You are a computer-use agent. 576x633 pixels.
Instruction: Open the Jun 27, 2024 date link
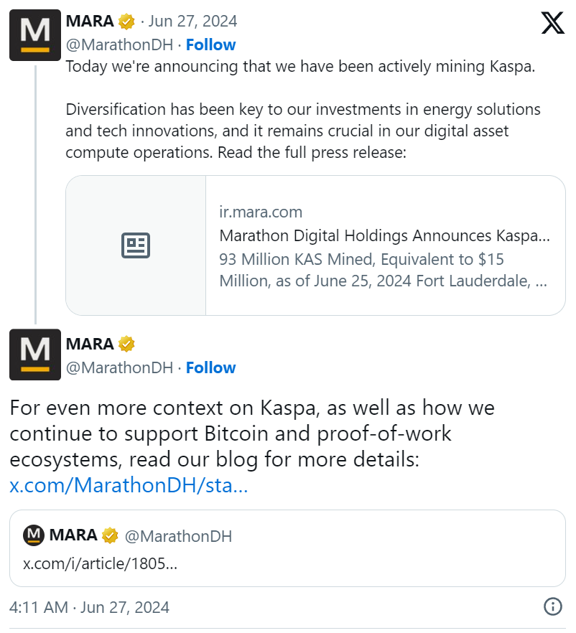(192, 22)
